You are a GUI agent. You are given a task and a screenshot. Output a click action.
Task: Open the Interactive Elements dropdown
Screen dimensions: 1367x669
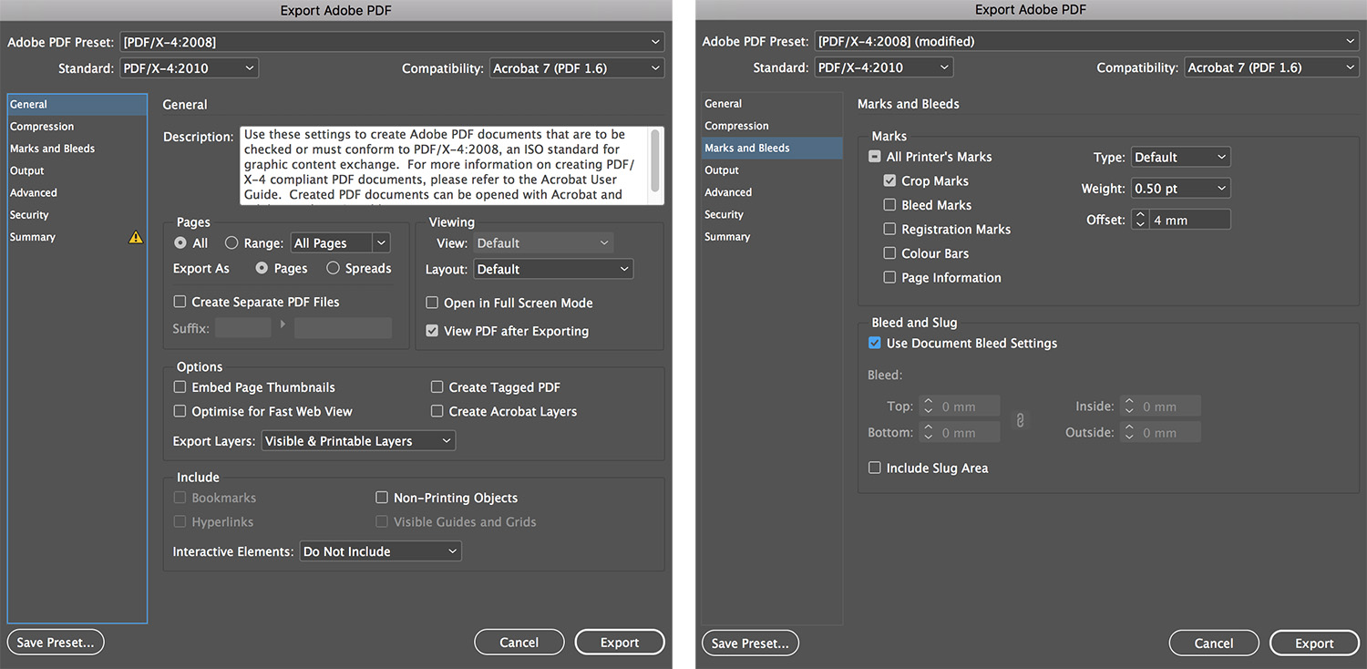point(381,551)
